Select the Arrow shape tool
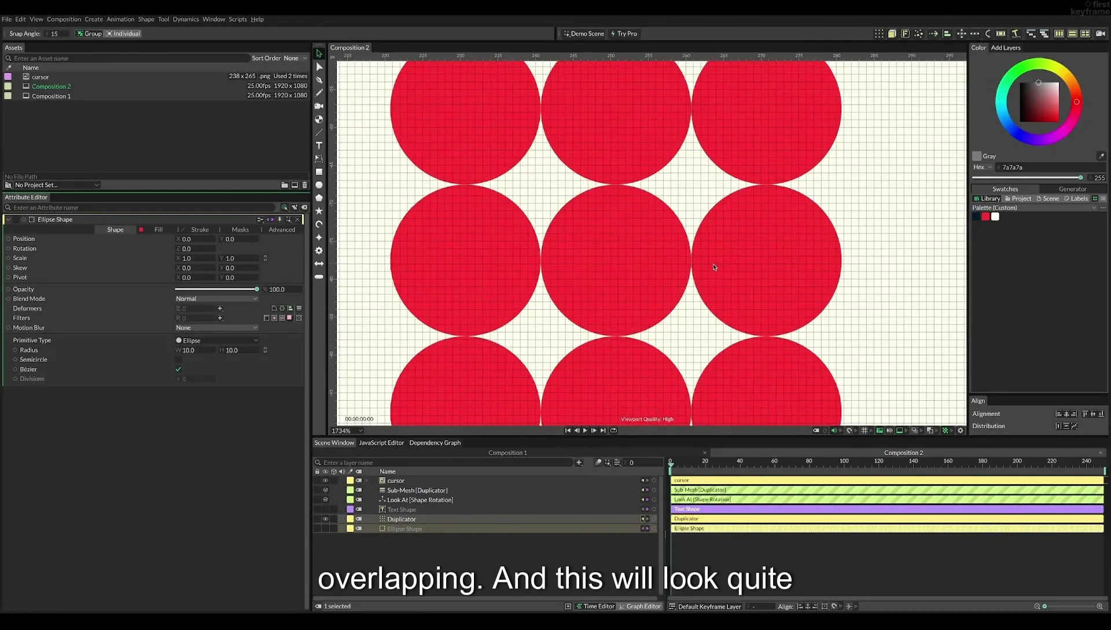The image size is (1111, 630). coord(319,264)
